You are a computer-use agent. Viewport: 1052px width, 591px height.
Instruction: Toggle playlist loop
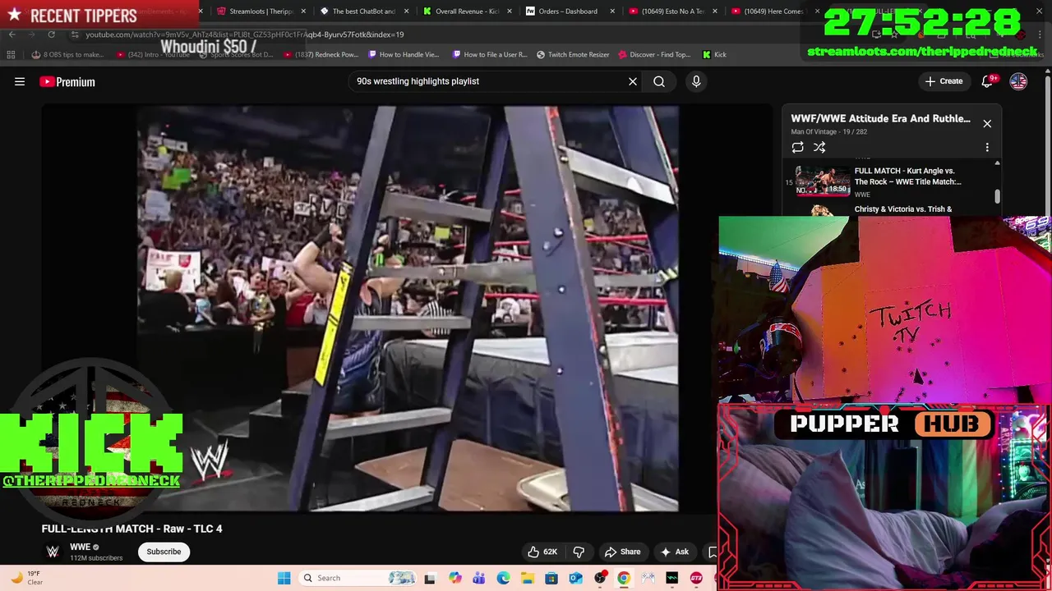point(797,148)
